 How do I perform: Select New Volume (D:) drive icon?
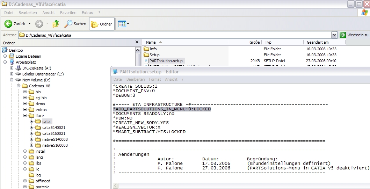pos(18,80)
